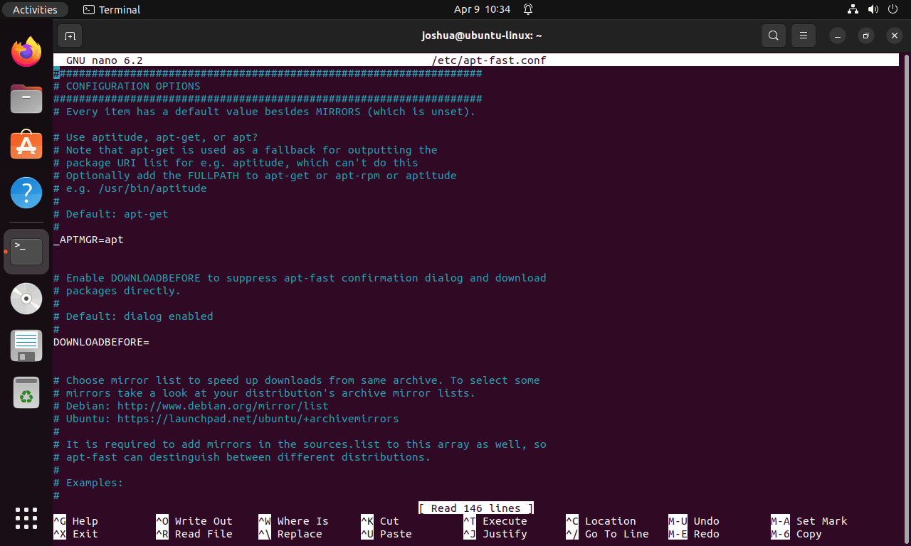This screenshot has height=546, width=911.
Task: Click the Default: dialog enabled line
Action: click(133, 316)
